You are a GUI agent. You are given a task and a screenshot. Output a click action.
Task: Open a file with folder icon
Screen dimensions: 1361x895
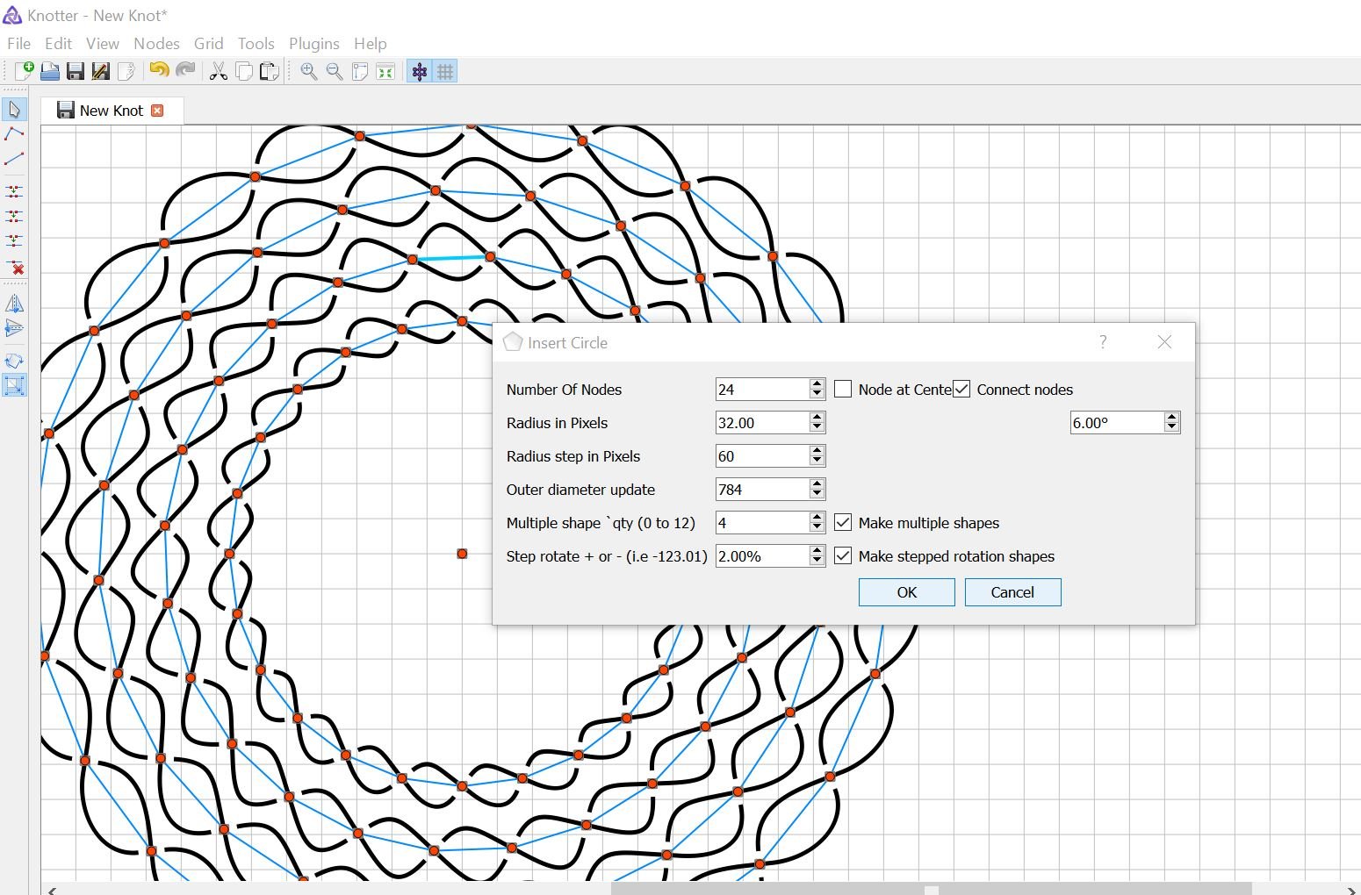(x=50, y=72)
